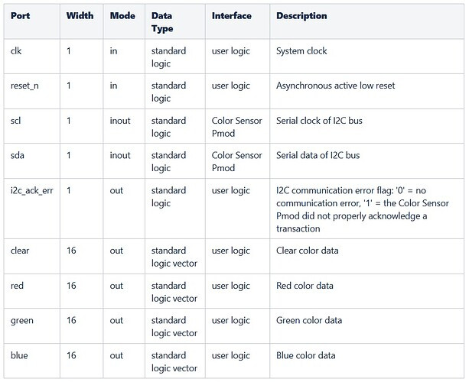This screenshot has width=469, height=382.
Task: Click the green port name
Action: pos(22,321)
